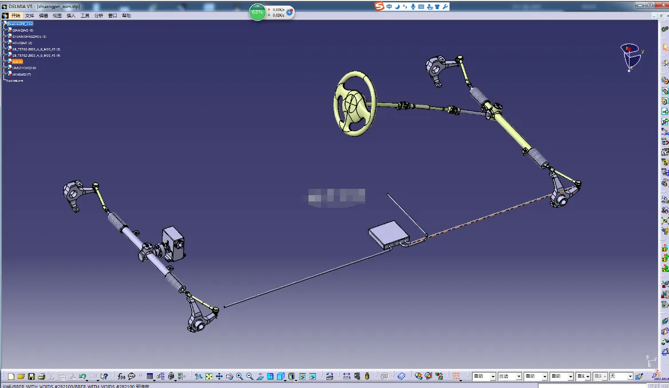
Task: Toggle the Hide/Show icon
Action: (x=303, y=377)
